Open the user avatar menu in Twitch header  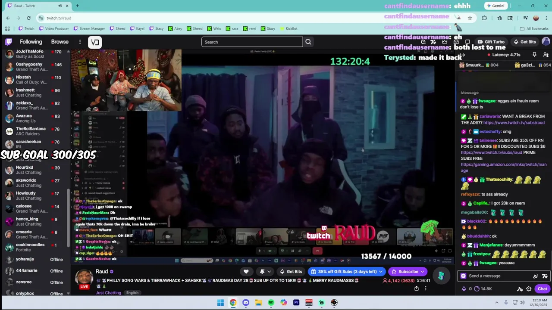click(546, 42)
